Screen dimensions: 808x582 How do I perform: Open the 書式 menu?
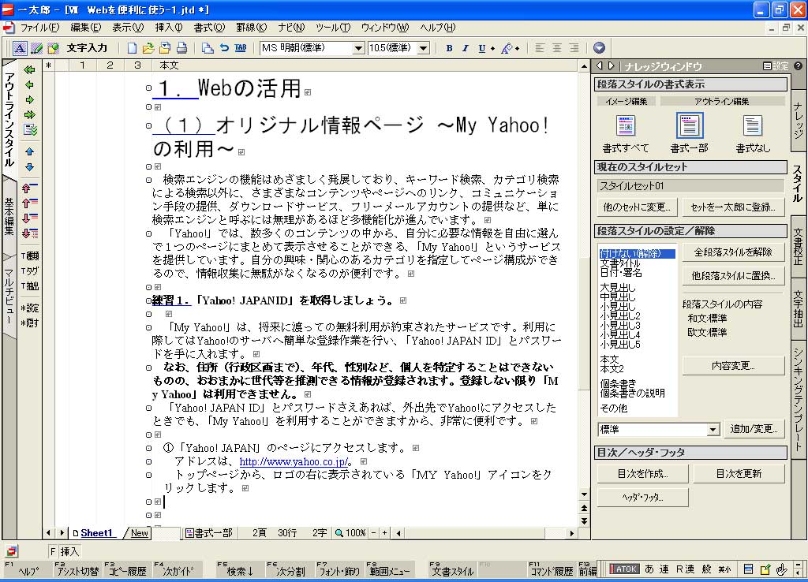[x=209, y=28]
